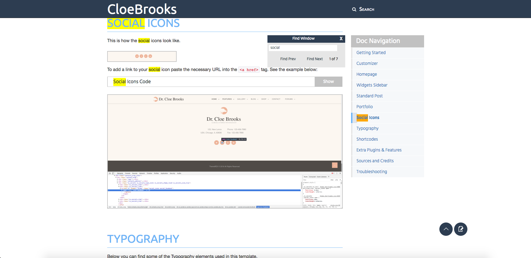Click the CloeBrooks site logo
Viewport: 531px width, 258px height.
(x=142, y=9)
